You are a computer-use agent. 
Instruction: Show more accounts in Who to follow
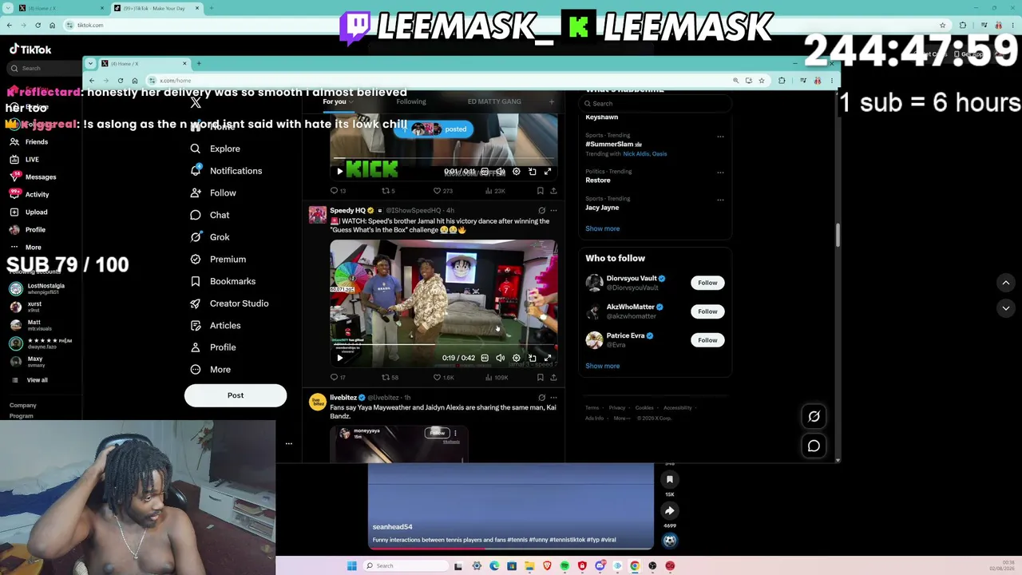tap(602, 366)
